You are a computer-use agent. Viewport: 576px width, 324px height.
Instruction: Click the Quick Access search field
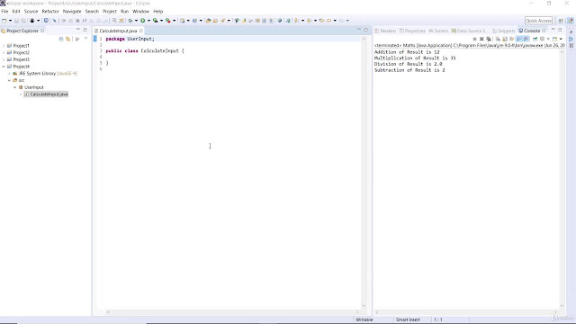coord(538,21)
